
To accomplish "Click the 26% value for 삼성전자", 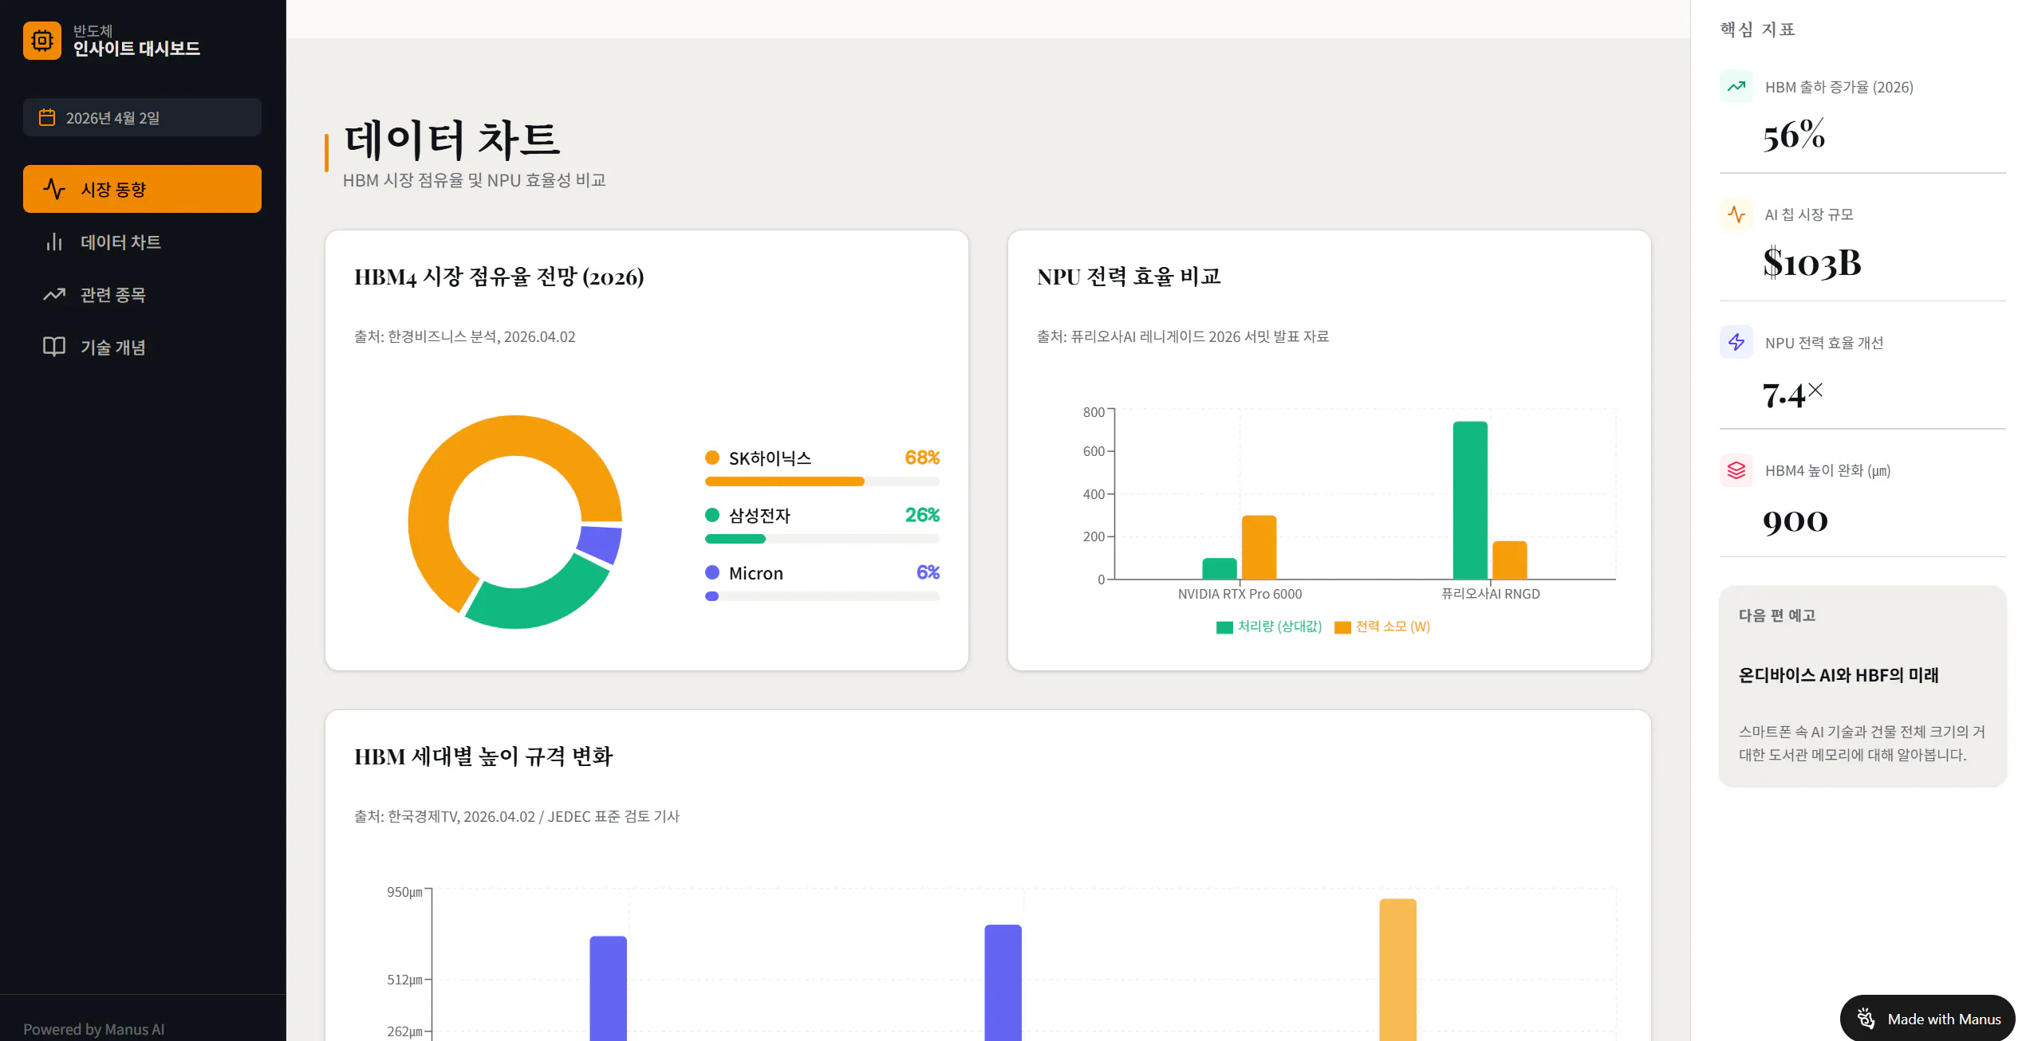I will click(x=922, y=515).
